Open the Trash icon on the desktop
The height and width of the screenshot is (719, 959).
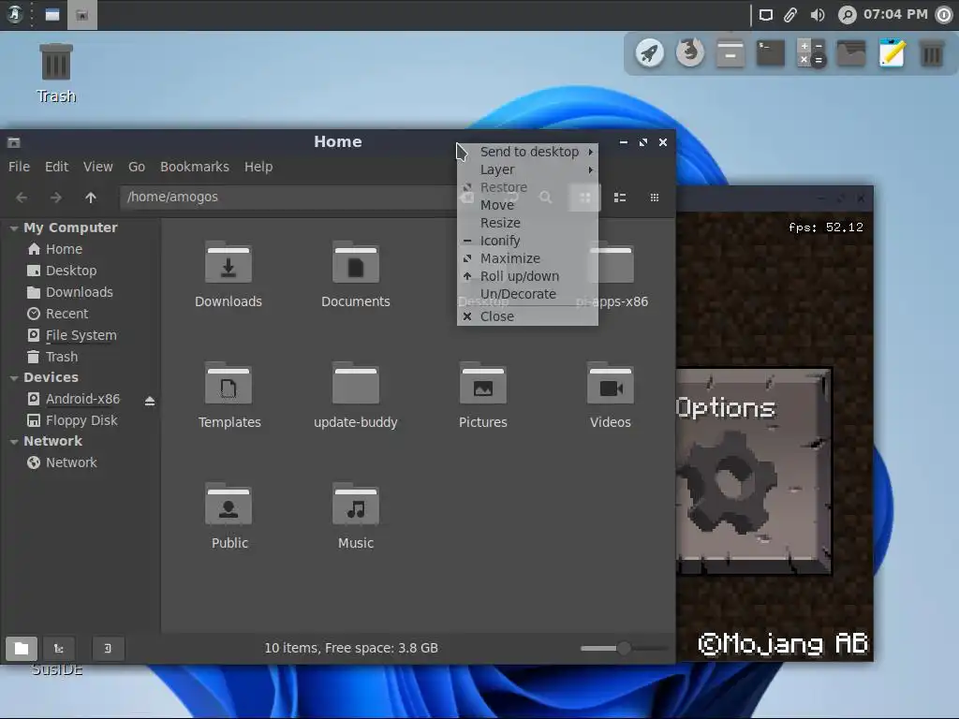pyautogui.click(x=55, y=62)
